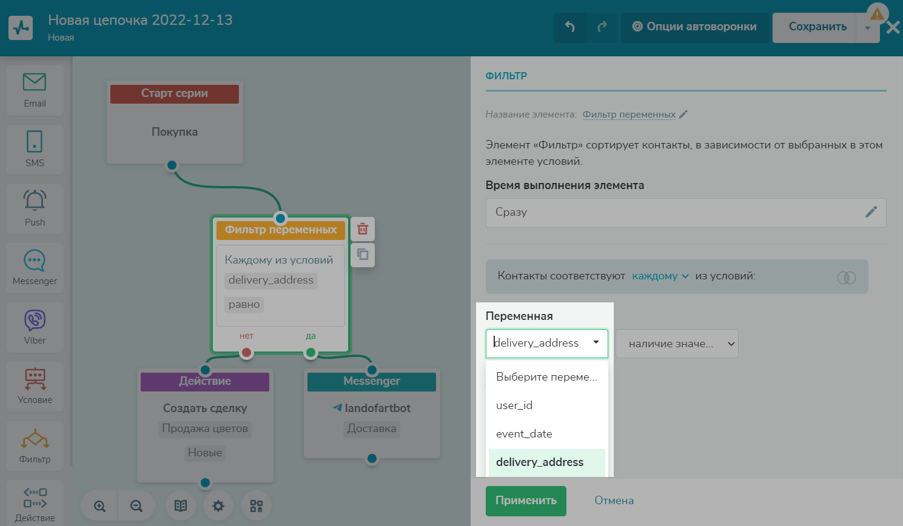
Task: Click the chain title Новая цепочка 2022-12-13
Action: [140, 20]
